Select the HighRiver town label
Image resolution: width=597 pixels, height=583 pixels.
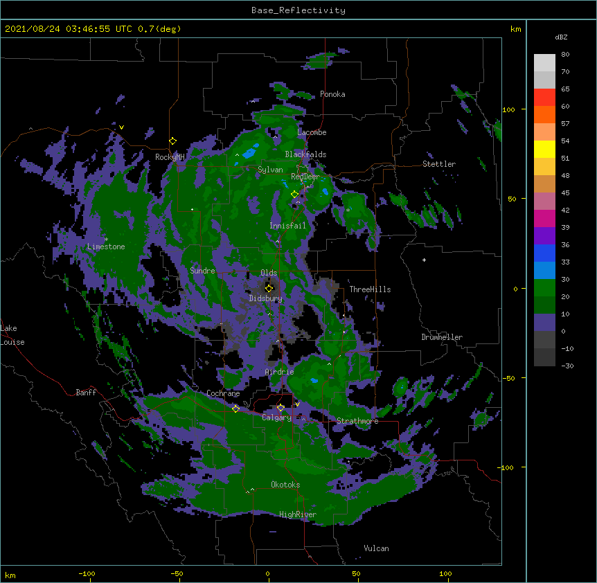point(298,514)
